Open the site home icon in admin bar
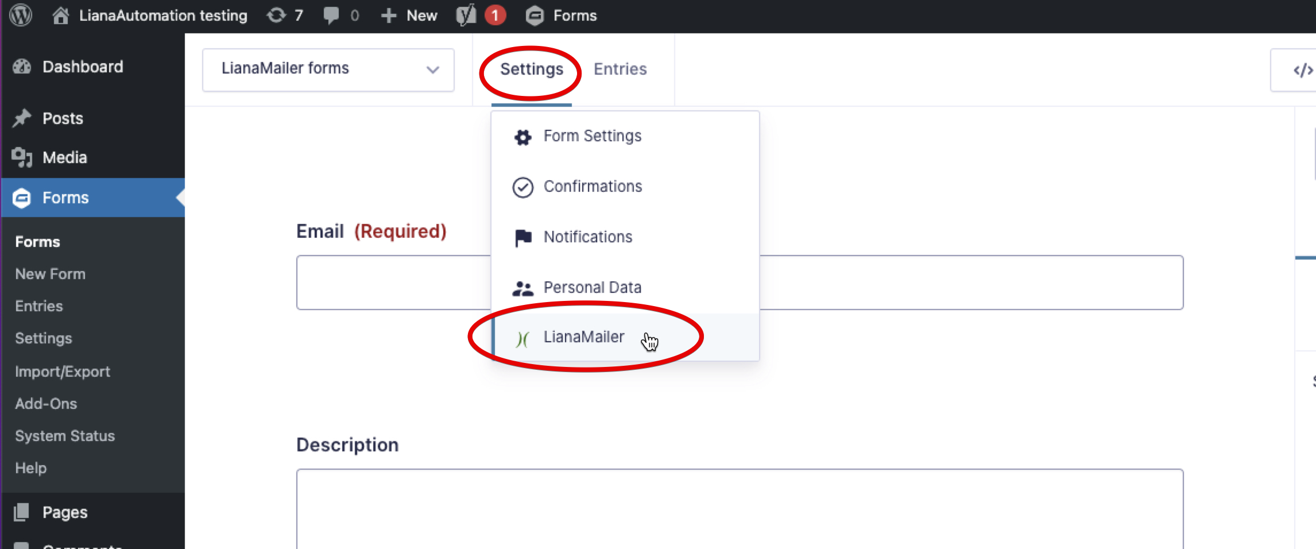This screenshot has height=549, width=1316. (61, 16)
